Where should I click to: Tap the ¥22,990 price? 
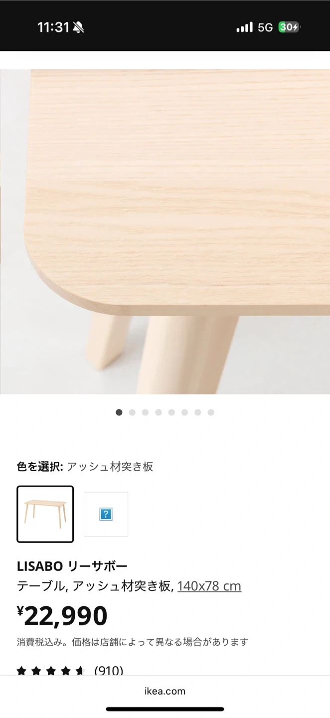pos(62,616)
